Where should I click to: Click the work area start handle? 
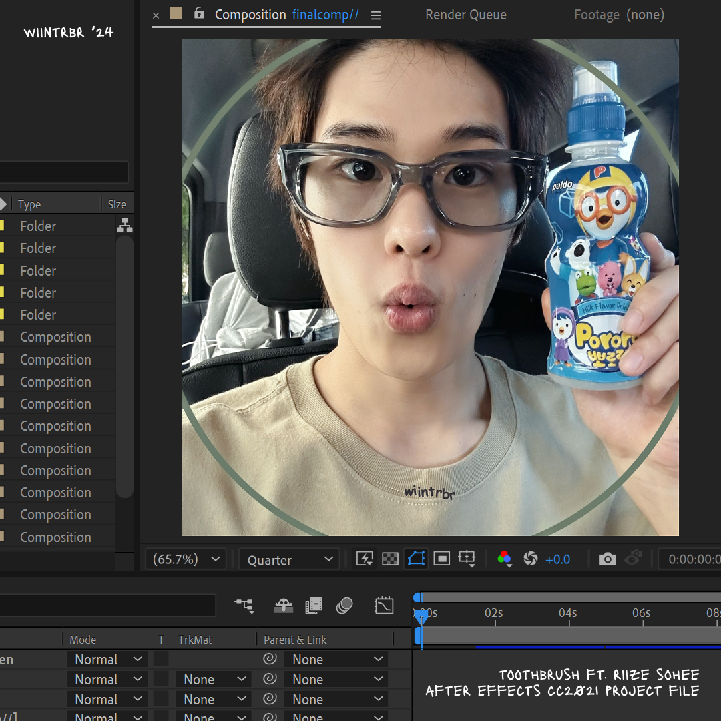417,636
